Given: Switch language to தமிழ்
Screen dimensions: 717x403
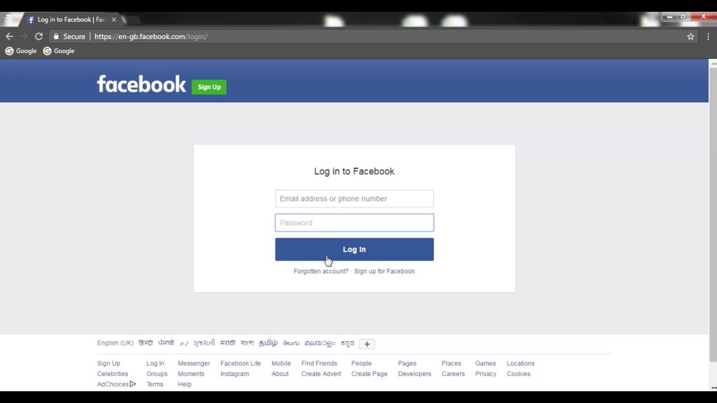Looking at the screenshot, I should pyautogui.click(x=268, y=343).
